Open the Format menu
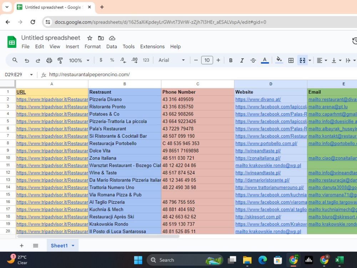 tap(92, 46)
